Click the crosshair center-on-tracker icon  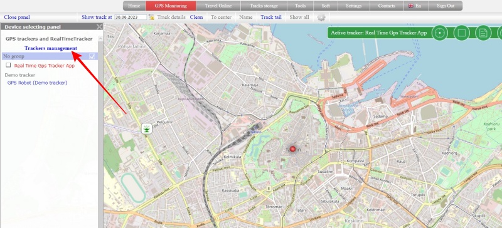point(440,33)
